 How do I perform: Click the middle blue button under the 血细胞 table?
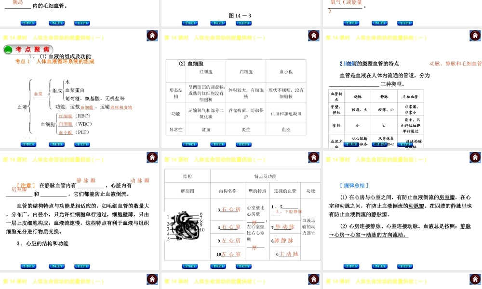pyautogui.click(x=218, y=144)
